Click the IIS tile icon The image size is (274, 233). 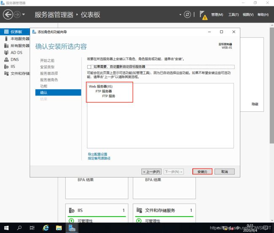click(x=72, y=210)
